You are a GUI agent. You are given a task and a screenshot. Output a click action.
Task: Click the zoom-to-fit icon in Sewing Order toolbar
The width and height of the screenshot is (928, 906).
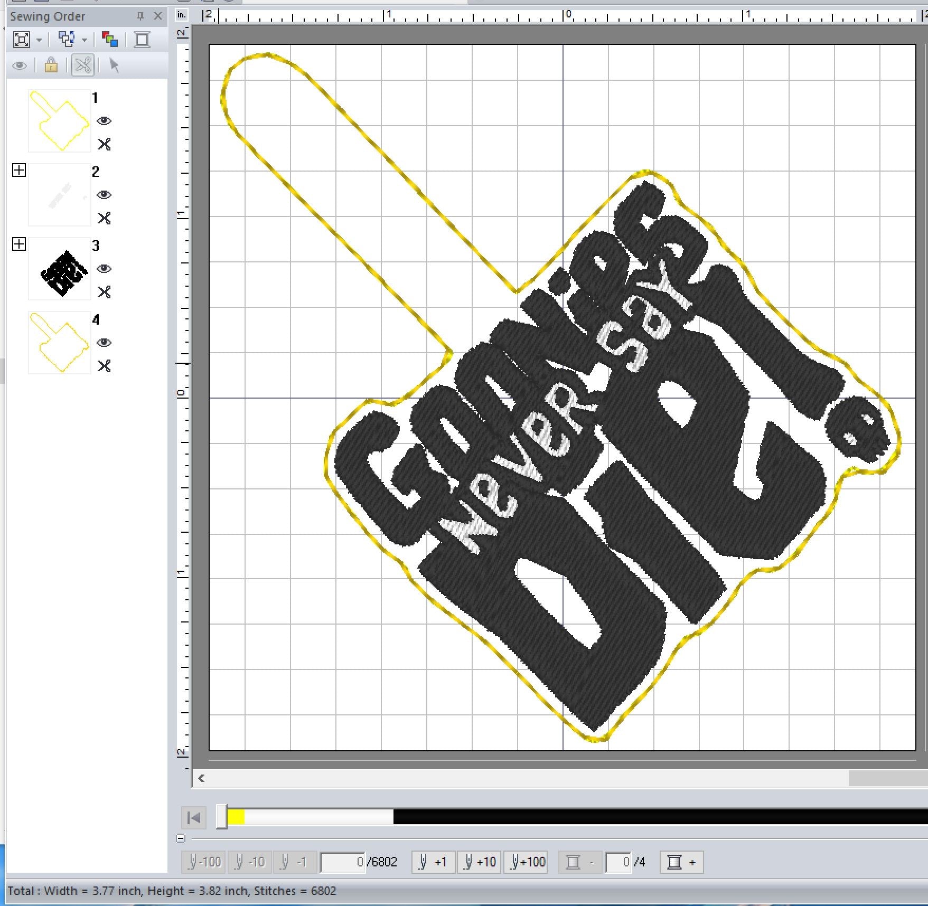click(x=22, y=40)
